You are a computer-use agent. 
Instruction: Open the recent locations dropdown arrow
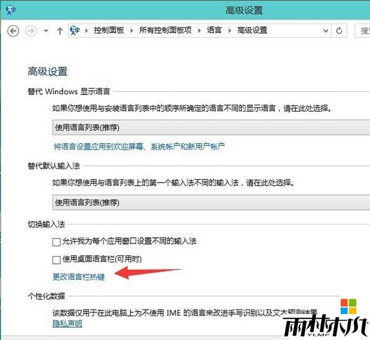pos(46,30)
